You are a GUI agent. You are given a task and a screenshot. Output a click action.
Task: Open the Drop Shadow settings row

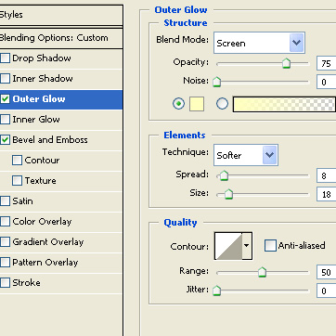(61, 58)
